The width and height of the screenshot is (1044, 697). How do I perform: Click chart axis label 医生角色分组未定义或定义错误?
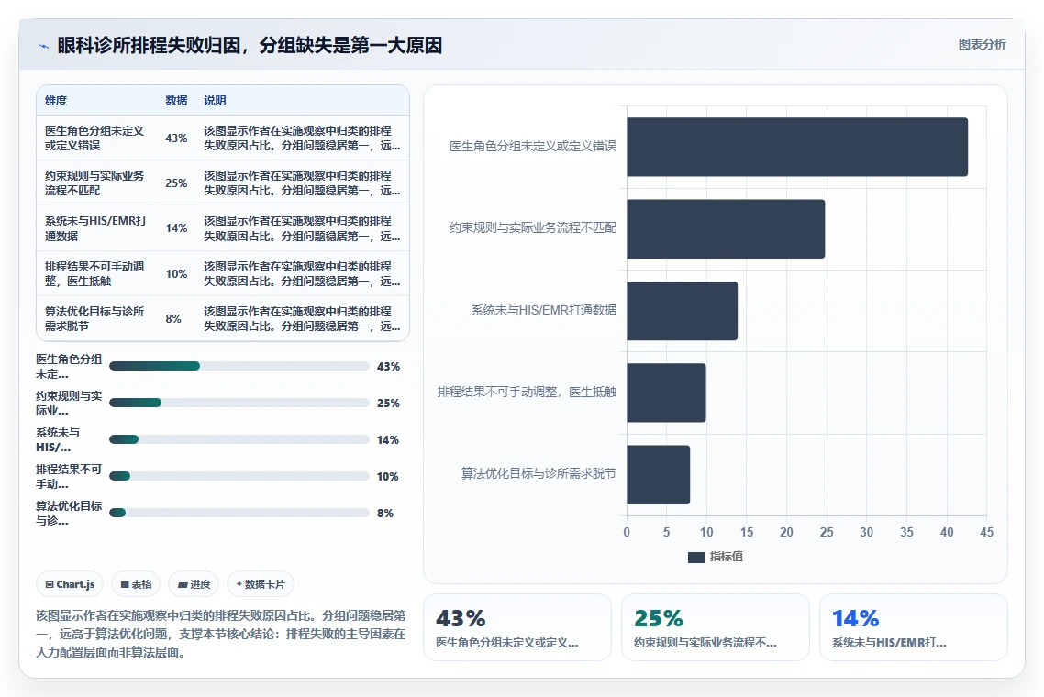[x=533, y=146]
